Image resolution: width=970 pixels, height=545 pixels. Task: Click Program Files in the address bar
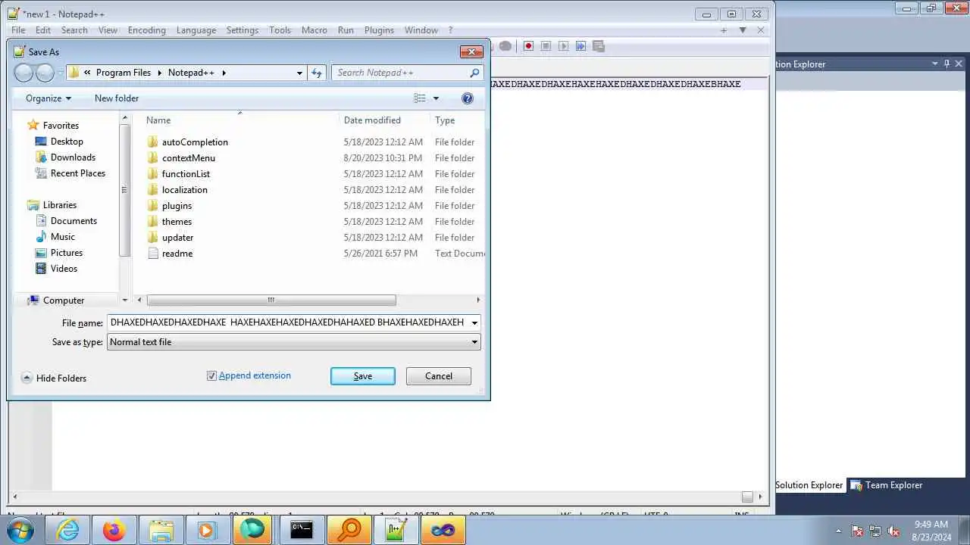(x=124, y=73)
